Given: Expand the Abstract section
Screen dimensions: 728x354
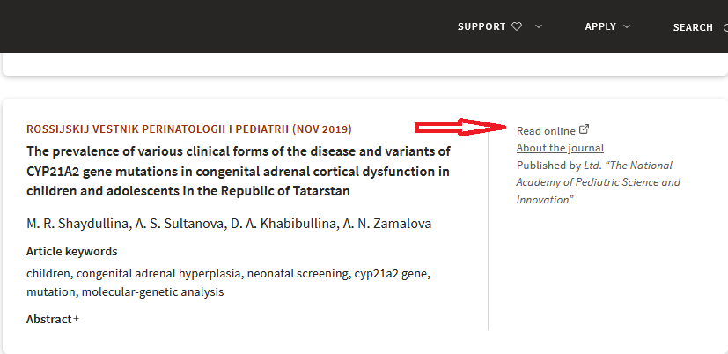Looking at the screenshot, I should 49,319.
